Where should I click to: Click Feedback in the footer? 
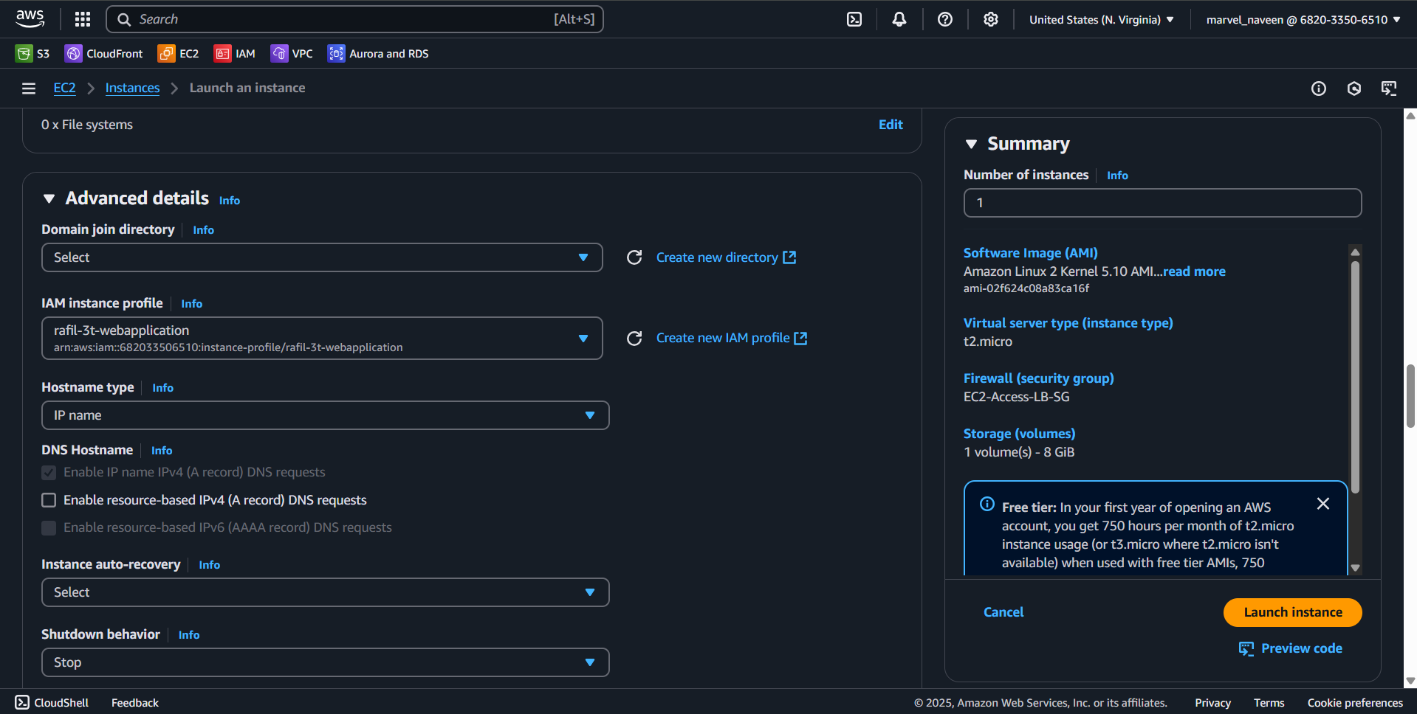pyautogui.click(x=135, y=703)
